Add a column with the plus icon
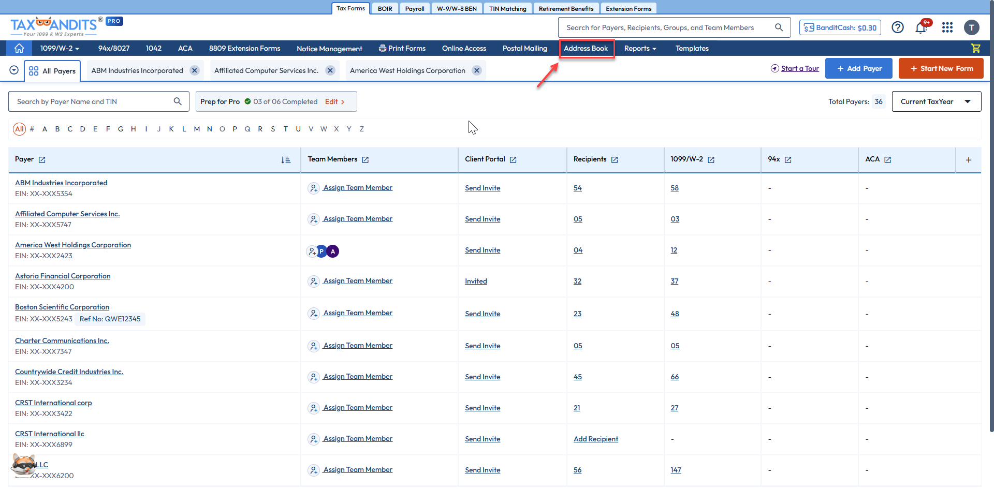 coord(969,160)
